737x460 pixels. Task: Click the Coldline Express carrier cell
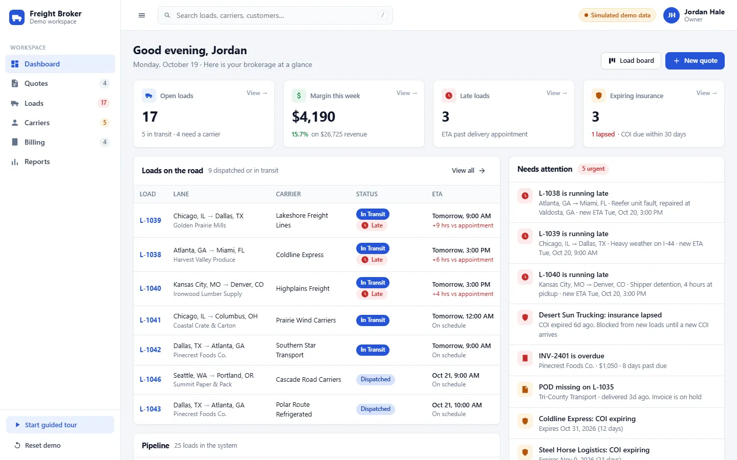coord(300,255)
